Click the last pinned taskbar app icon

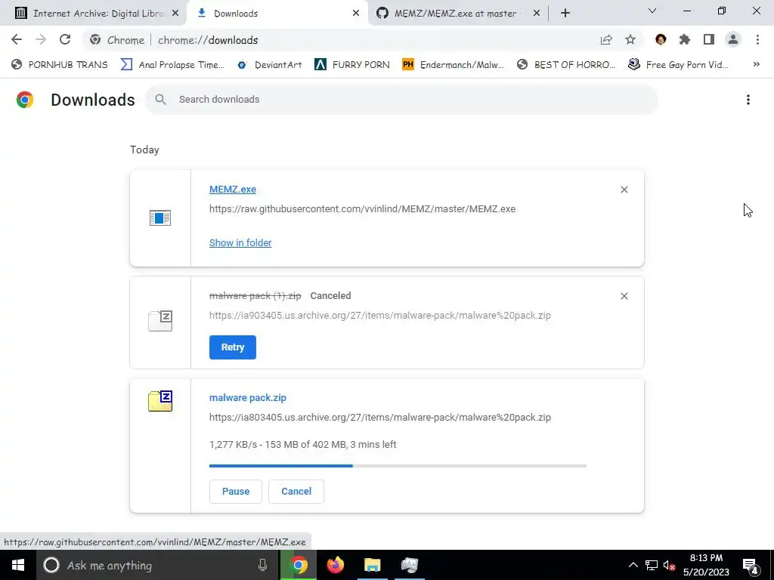tap(410, 565)
